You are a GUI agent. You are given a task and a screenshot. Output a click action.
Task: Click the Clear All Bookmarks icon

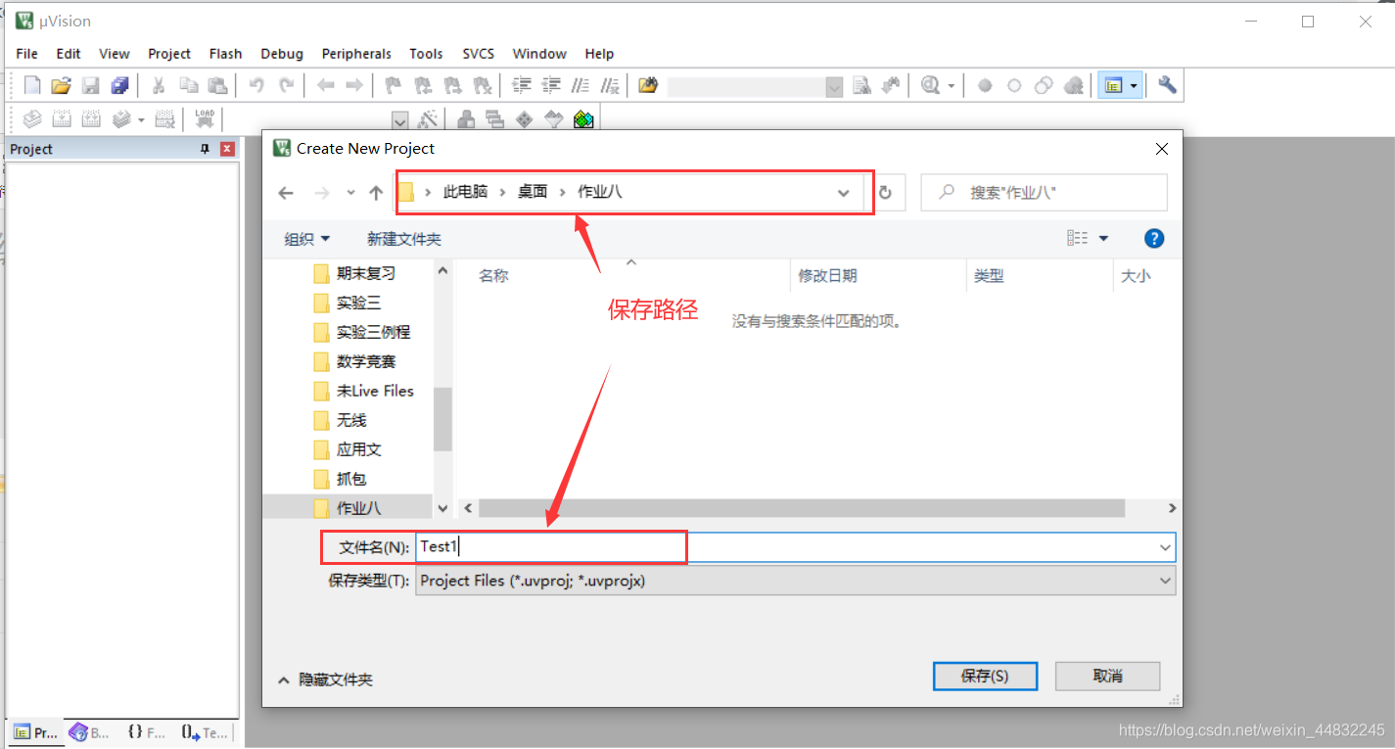pyautogui.click(x=482, y=85)
